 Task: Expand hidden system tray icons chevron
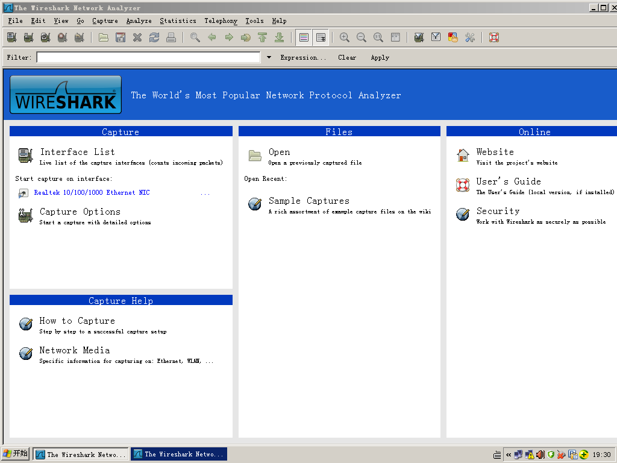[509, 455]
